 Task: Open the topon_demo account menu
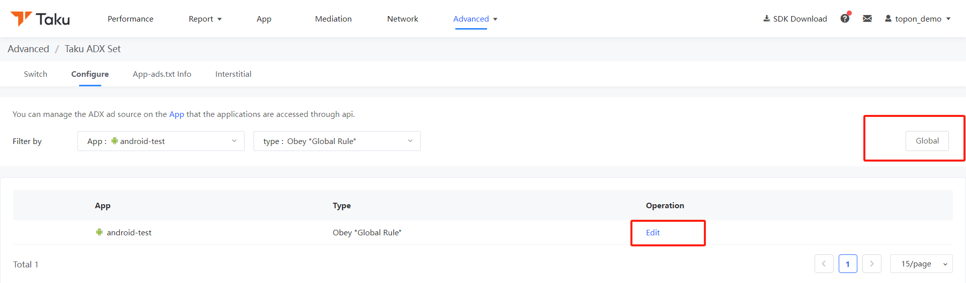(918, 19)
